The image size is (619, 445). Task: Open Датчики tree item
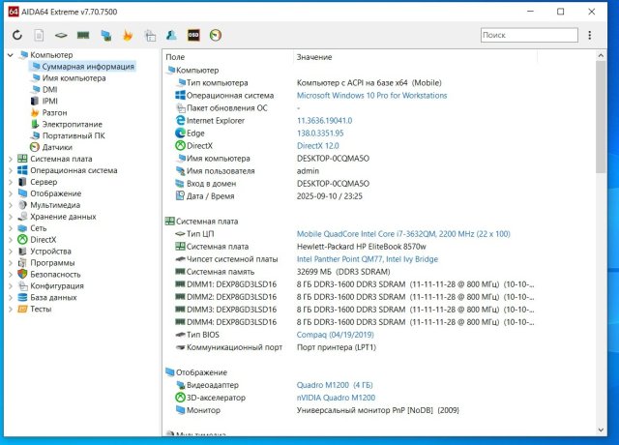coord(57,147)
